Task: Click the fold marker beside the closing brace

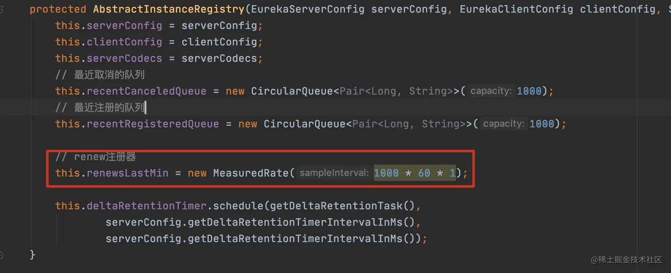Action: [2, 254]
